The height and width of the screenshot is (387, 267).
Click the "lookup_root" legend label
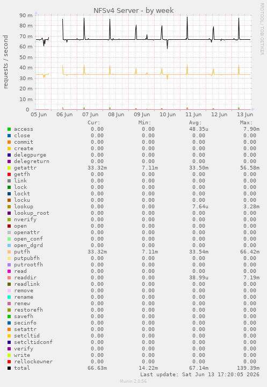[32, 213]
